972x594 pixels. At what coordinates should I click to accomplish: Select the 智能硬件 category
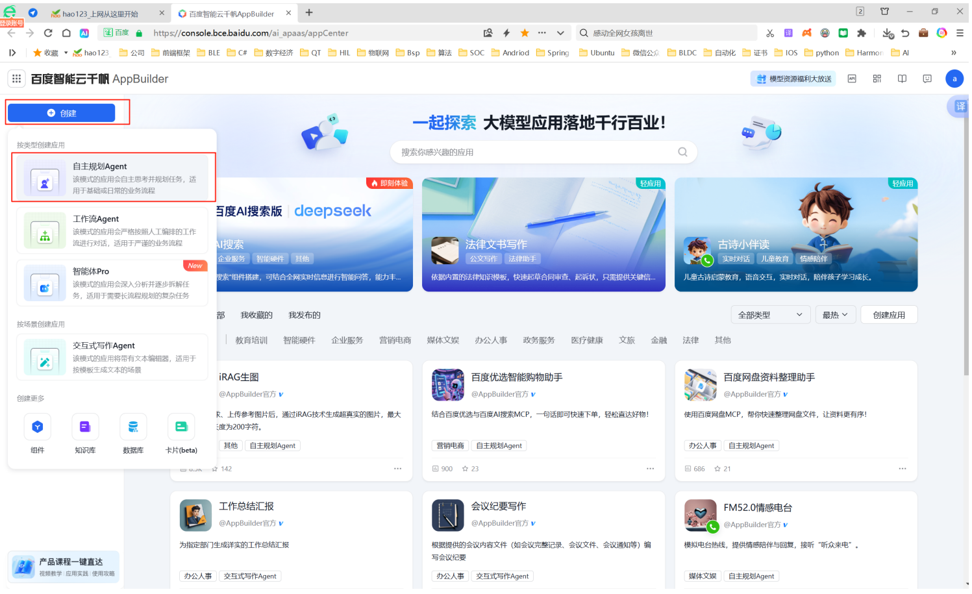click(299, 340)
